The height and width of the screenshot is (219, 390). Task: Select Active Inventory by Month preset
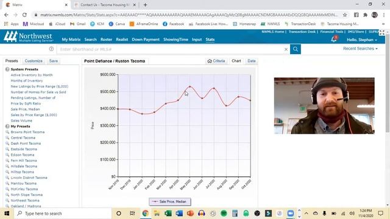point(32,75)
